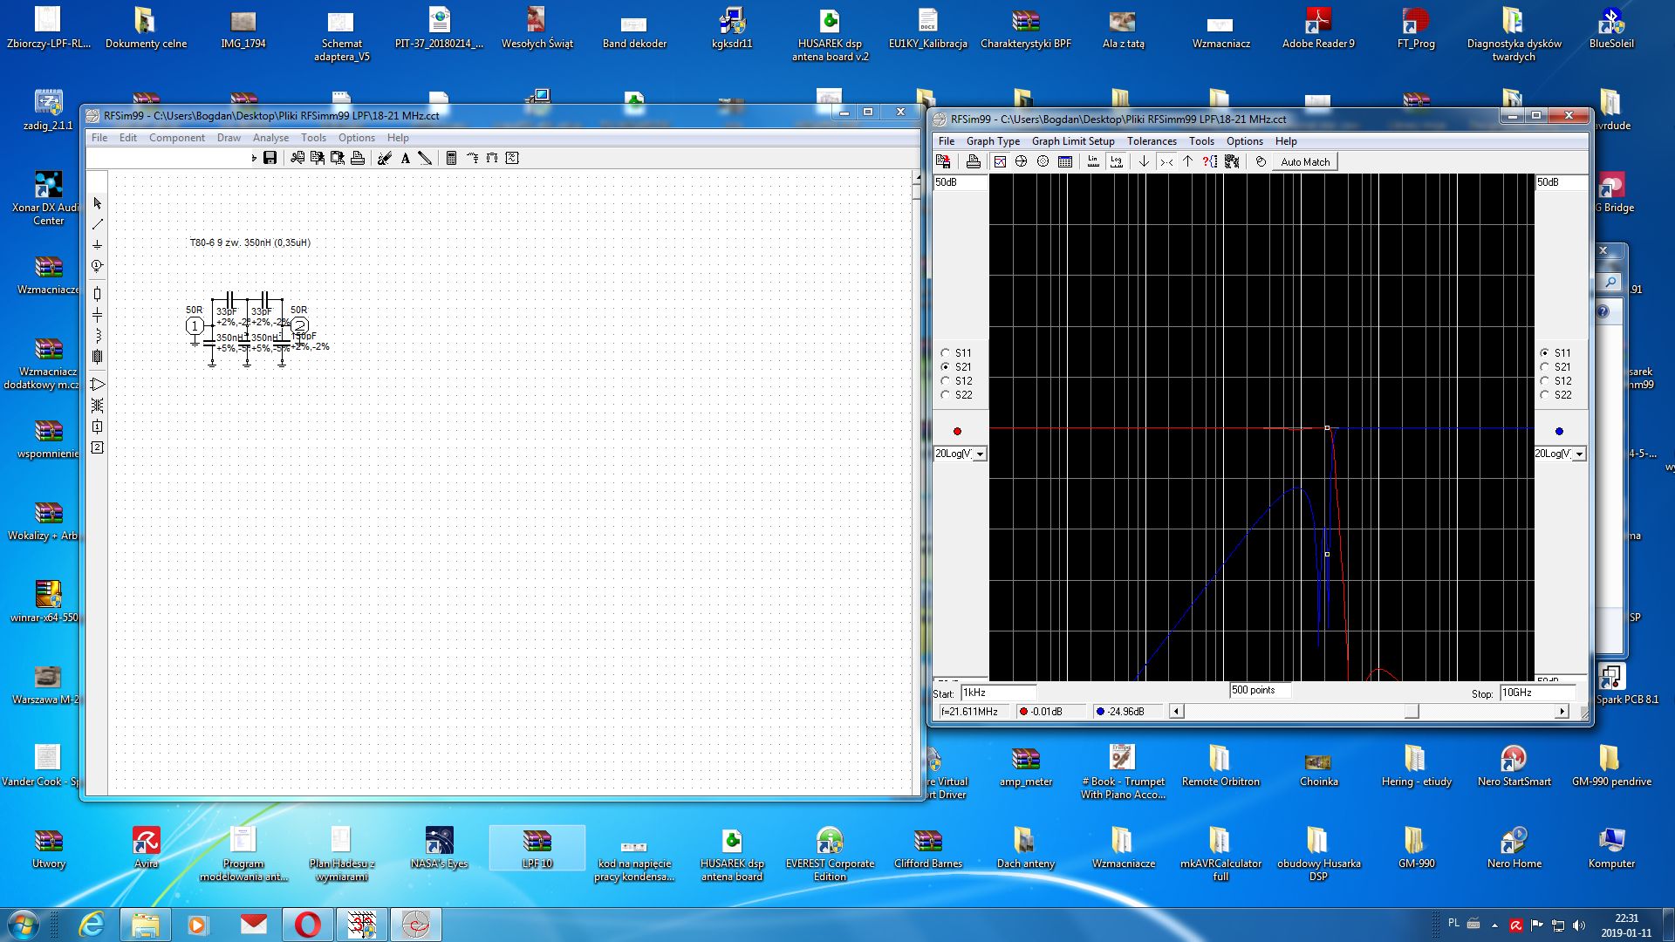This screenshot has width=1675, height=942.
Task: Click the Stop frequency 10GHz field
Action: [1536, 693]
